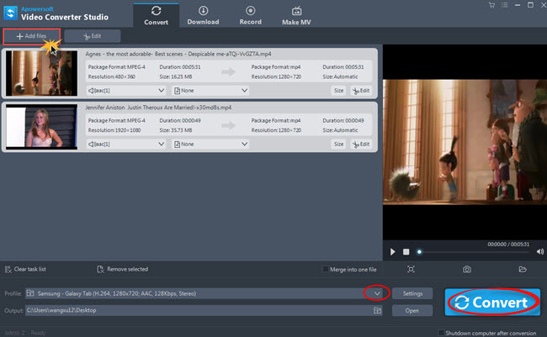Click the Resolution: 480×360 text
The width and height of the screenshot is (547, 337).
pos(112,76)
